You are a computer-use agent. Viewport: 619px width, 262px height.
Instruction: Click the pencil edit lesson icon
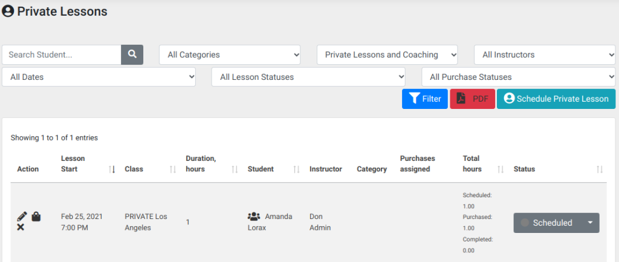pyautogui.click(x=22, y=217)
